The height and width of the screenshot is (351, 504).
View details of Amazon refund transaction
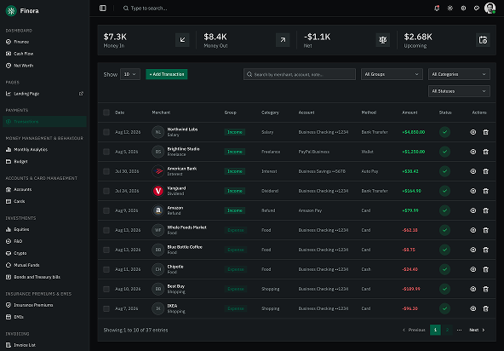[x=472, y=210]
